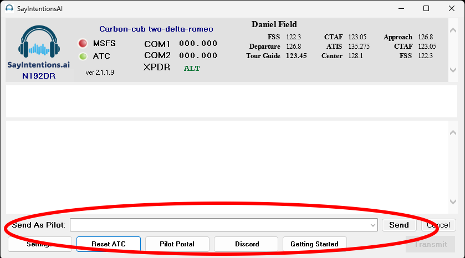This screenshot has height=258, width=465.
Task: Click the green ATC status indicator
Action: (x=83, y=56)
